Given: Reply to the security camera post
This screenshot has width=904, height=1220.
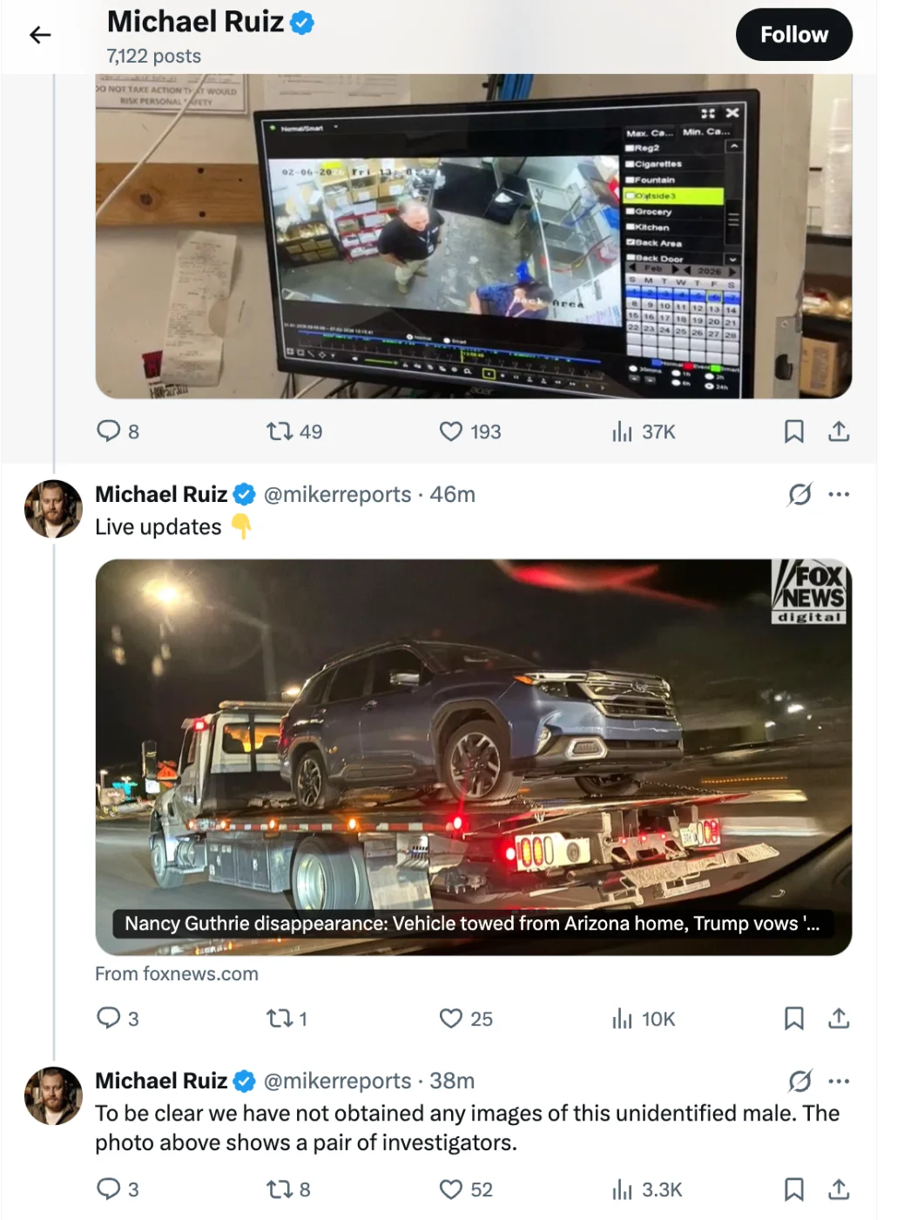Looking at the screenshot, I should [x=109, y=431].
